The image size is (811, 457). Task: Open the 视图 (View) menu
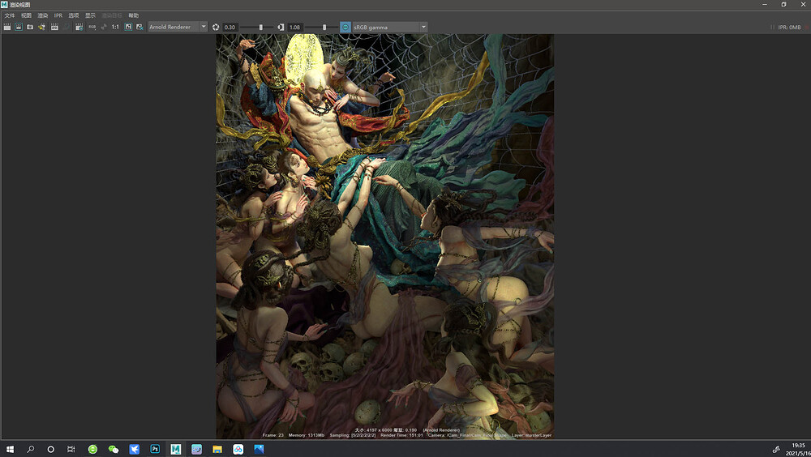(27, 15)
